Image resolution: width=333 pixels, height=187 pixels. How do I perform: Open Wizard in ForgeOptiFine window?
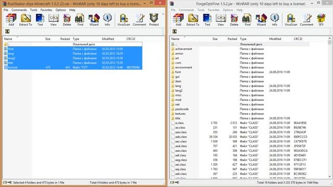261,20
